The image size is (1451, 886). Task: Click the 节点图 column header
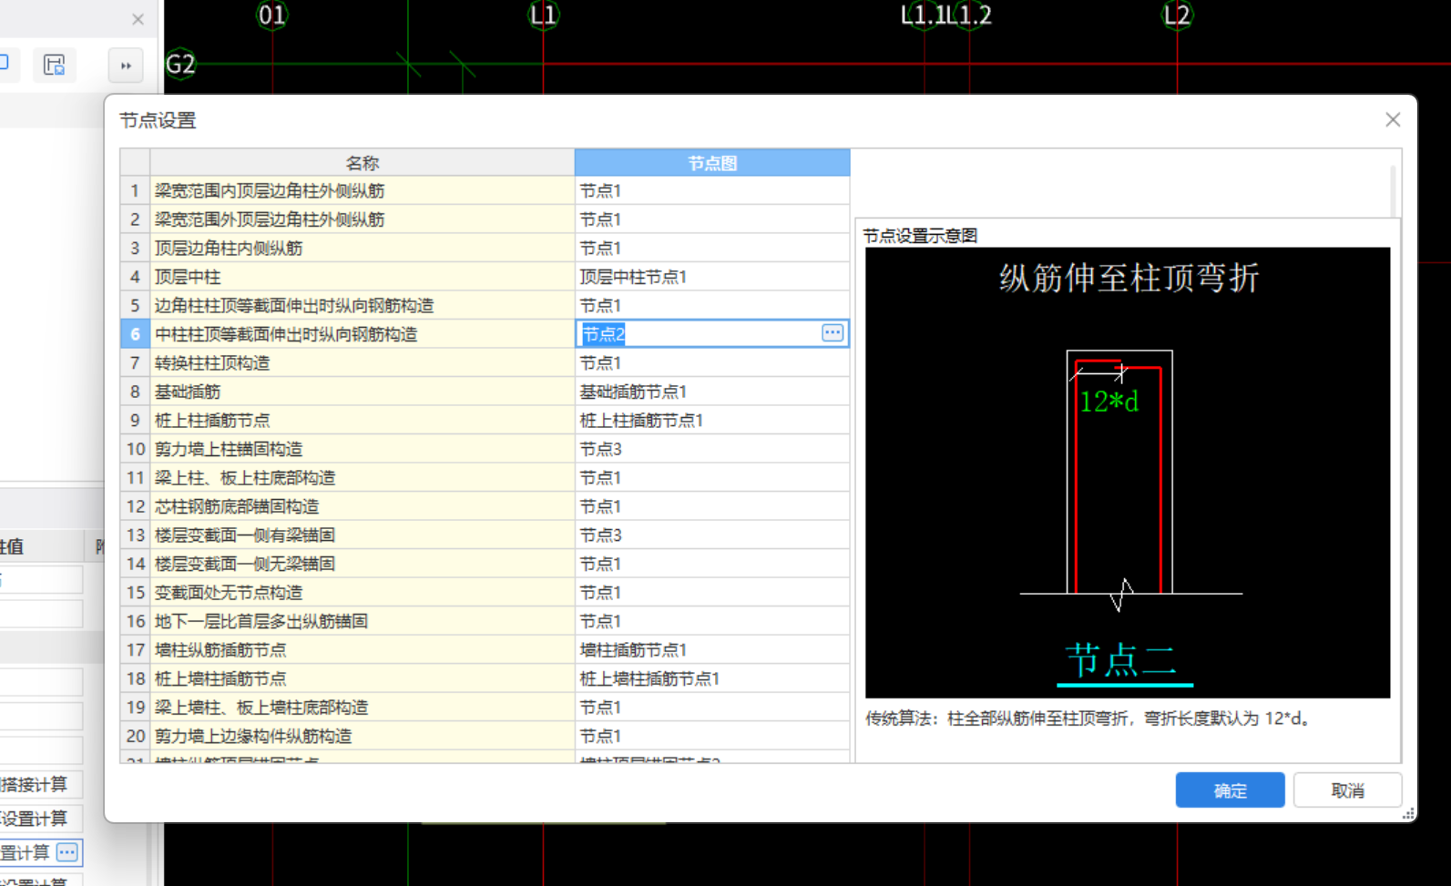click(x=711, y=163)
